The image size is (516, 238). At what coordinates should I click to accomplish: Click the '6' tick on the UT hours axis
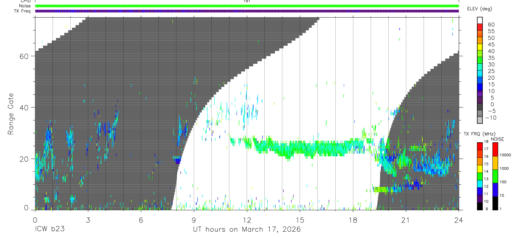tap(141, 220)
